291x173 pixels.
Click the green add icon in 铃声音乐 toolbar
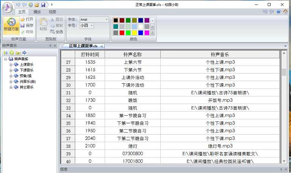click(12, 53)
